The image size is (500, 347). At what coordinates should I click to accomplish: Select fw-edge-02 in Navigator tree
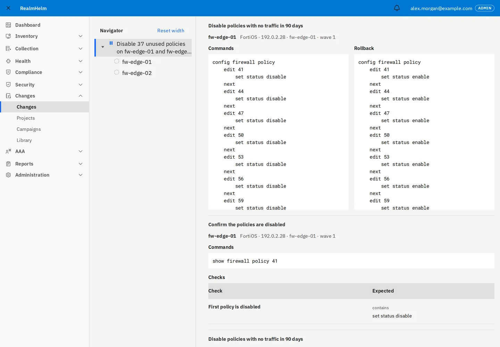click(137, 73)
